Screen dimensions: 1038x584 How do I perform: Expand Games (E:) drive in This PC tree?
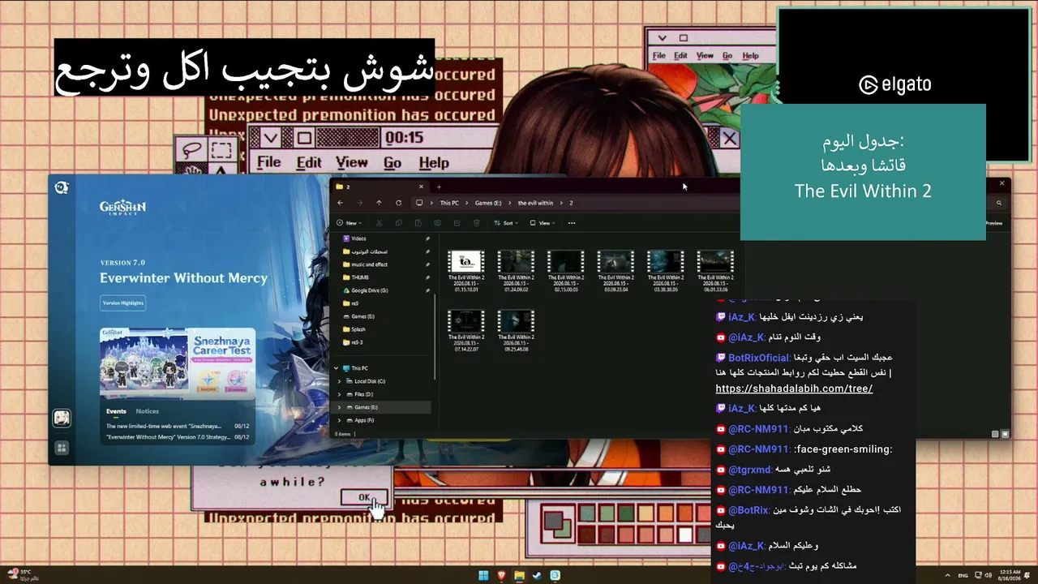click(x=340, y=407)
